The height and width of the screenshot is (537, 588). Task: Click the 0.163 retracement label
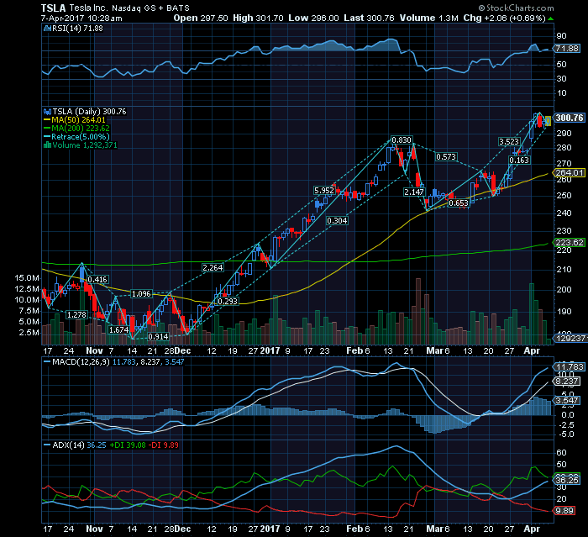(519, 161)
